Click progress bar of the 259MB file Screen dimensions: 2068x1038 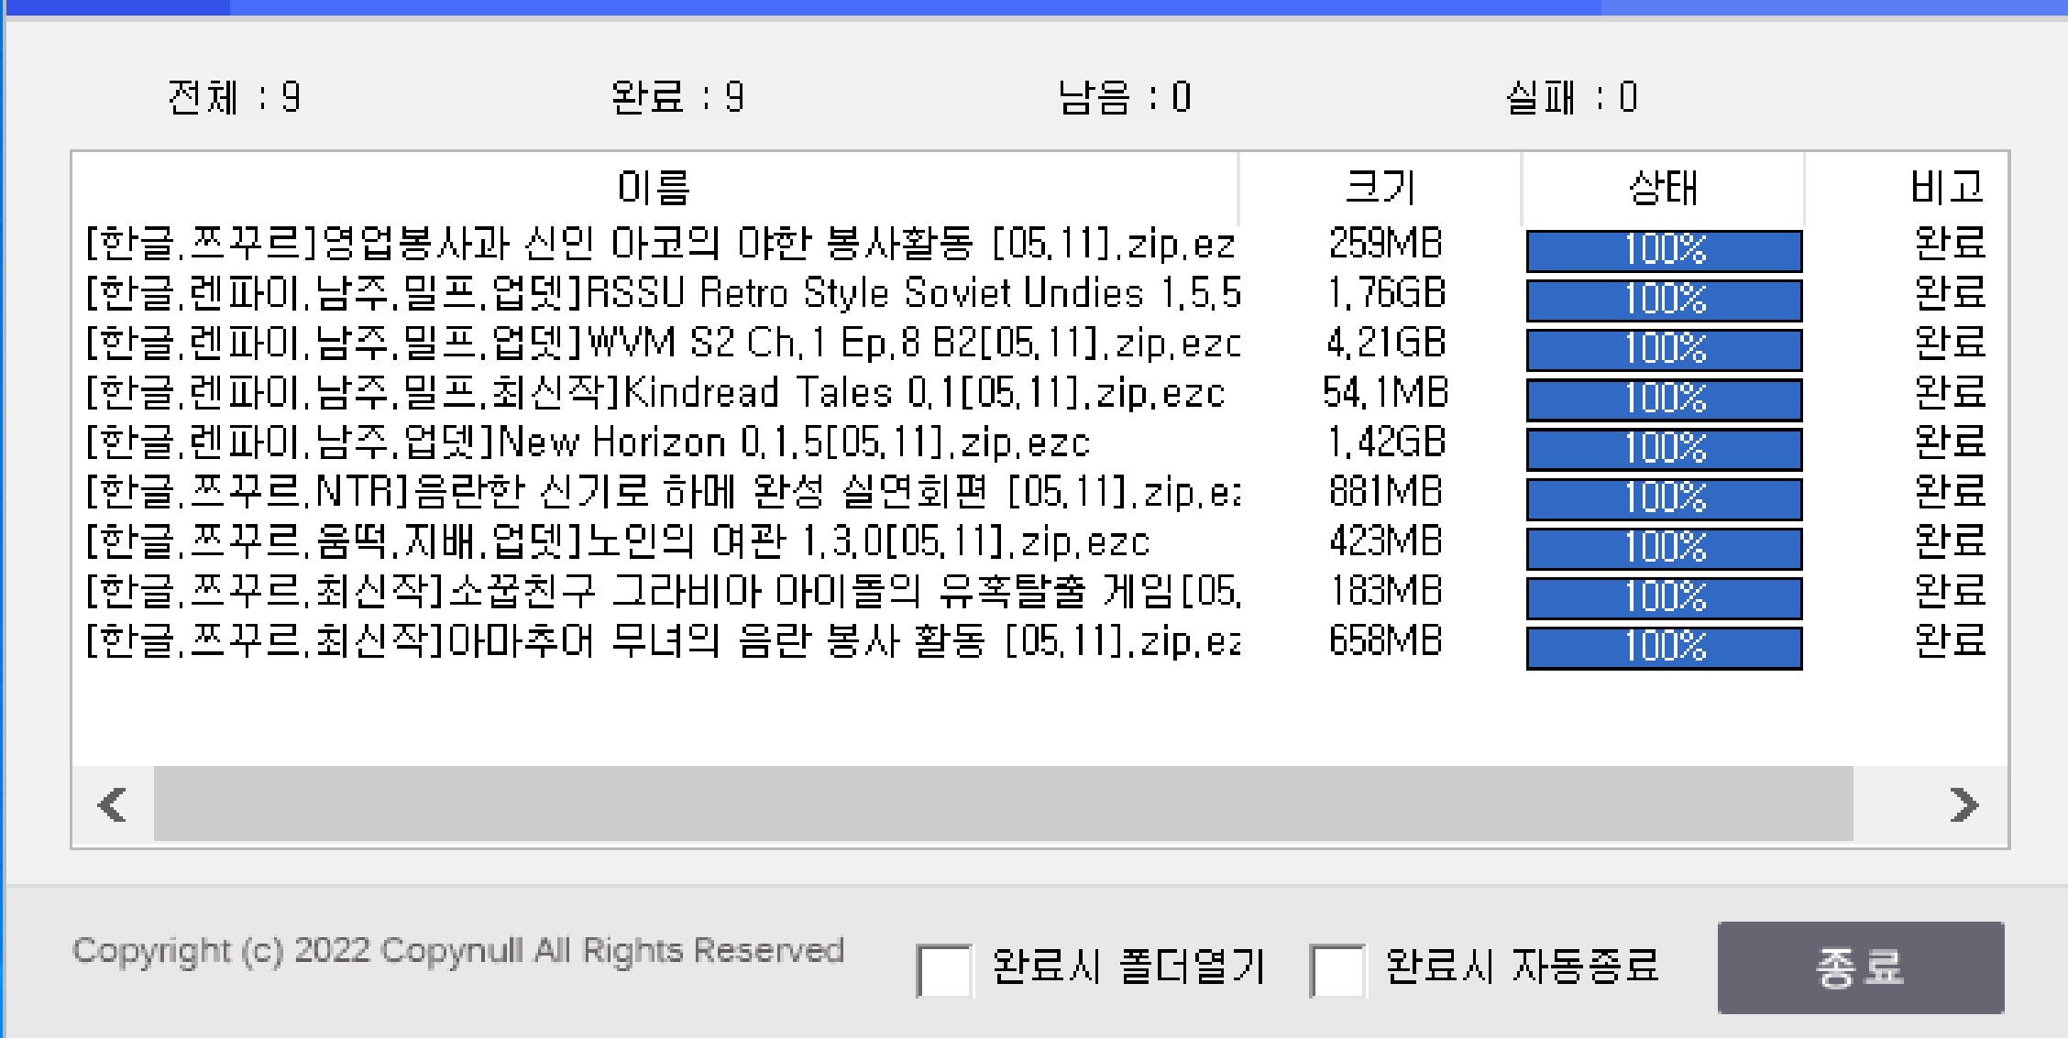coord(1664,250)
